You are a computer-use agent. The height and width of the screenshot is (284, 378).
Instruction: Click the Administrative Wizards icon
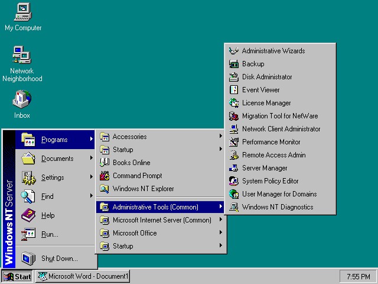click(234, 51)
